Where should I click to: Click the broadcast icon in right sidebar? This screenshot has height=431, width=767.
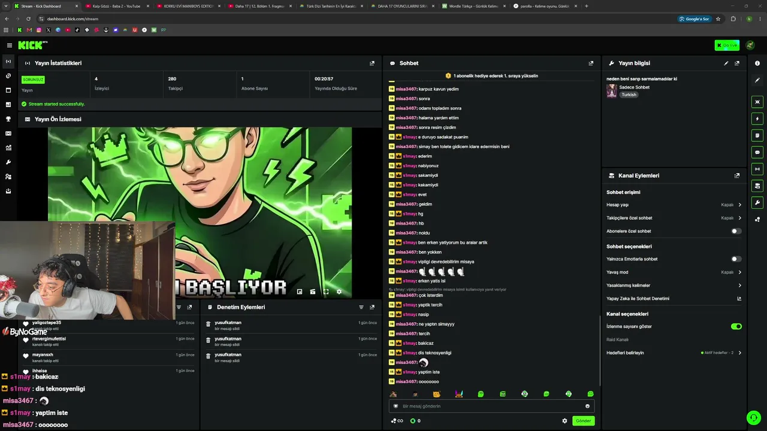click(757, 169)
